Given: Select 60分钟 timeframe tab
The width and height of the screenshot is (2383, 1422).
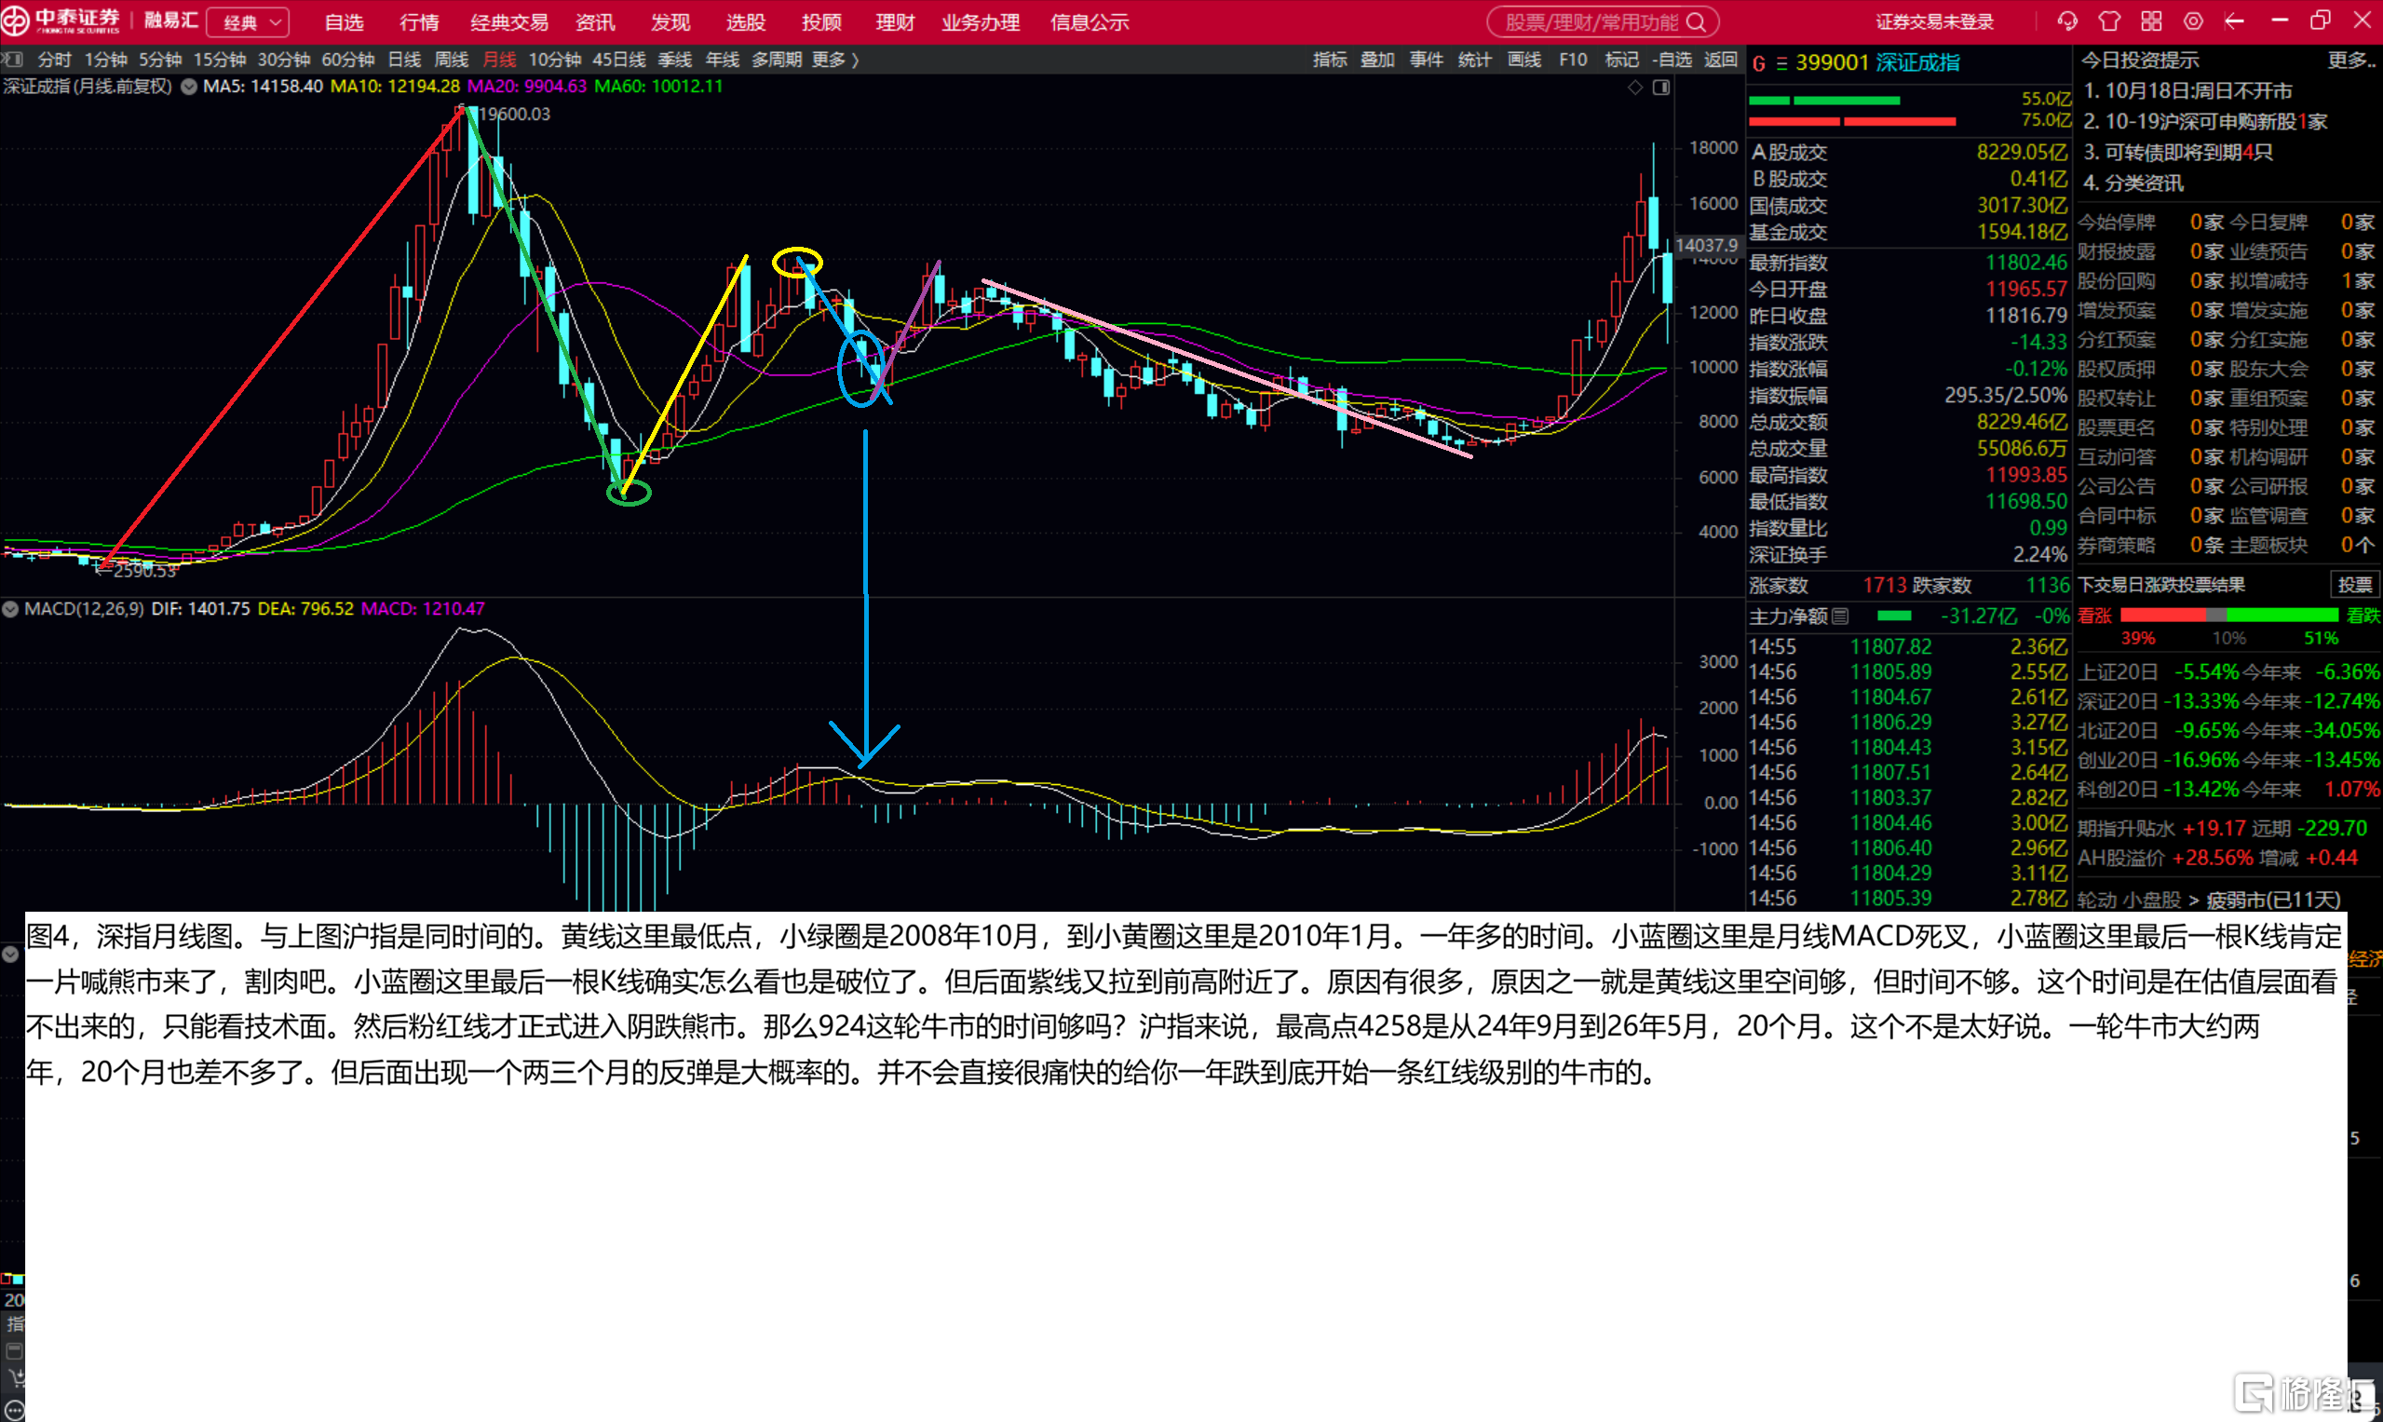Looking at the screenshot, I should coord(348,60).
